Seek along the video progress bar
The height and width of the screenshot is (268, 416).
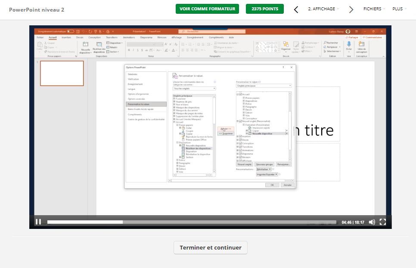pyautogui.click(x=192, y=222)
